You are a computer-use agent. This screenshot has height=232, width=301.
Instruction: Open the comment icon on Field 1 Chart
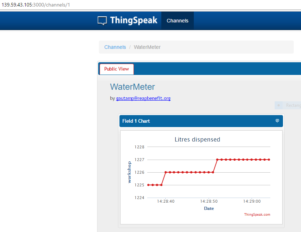(x=277, y=121)
